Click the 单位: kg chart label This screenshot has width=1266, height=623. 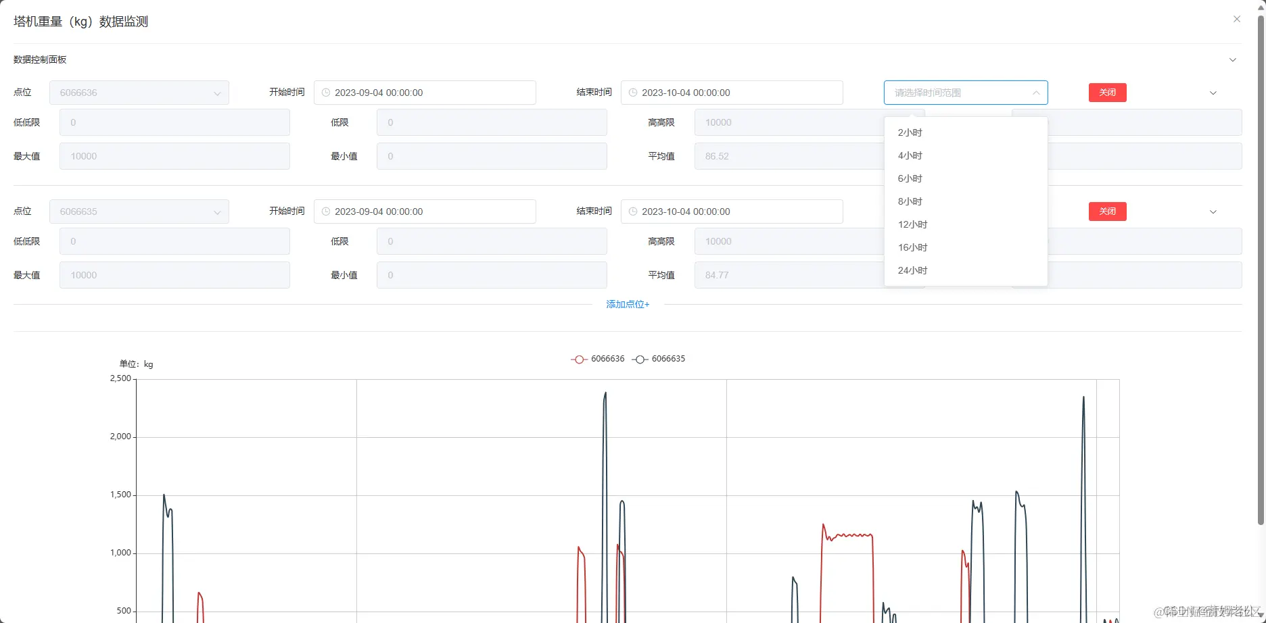pyautogui.click(x=136, y=364)
